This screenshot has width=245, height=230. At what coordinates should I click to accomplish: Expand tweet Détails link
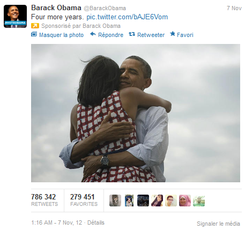tap(96, 222)
